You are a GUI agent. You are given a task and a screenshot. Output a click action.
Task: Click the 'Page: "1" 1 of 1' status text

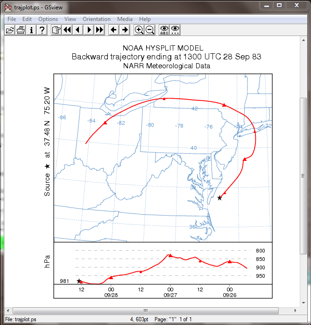tap(173, 319)
